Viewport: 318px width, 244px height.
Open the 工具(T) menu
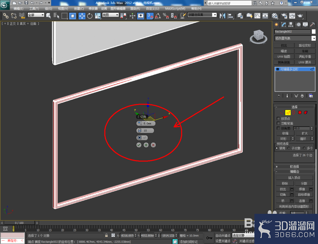click(x=34, y=9)
